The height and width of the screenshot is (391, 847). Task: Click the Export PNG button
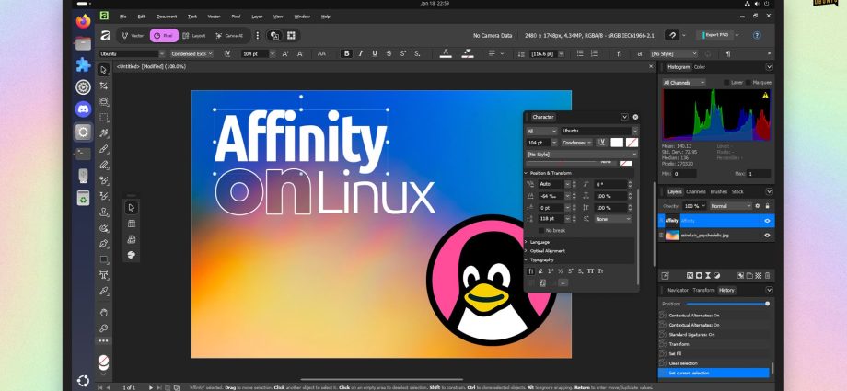point(714,35)
